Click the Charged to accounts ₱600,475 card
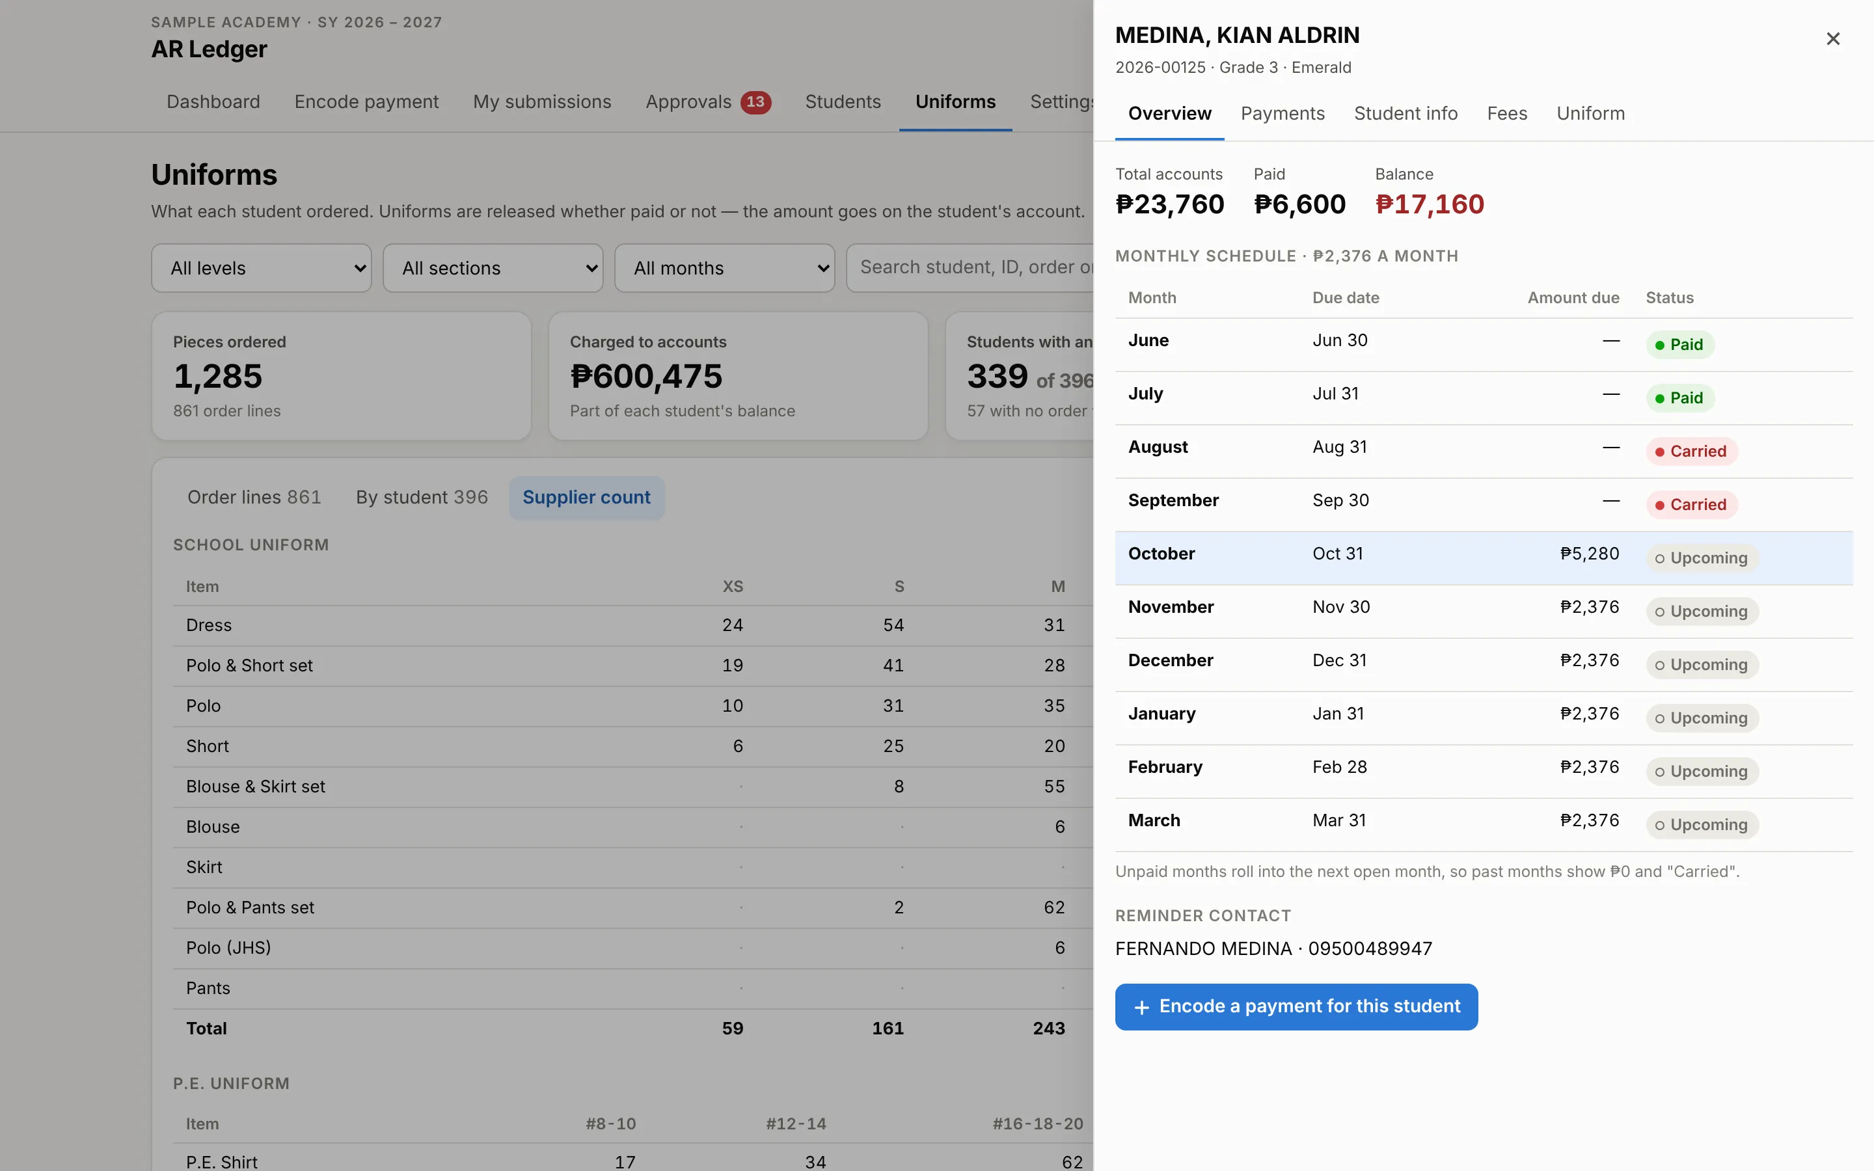 coord(738,377)
